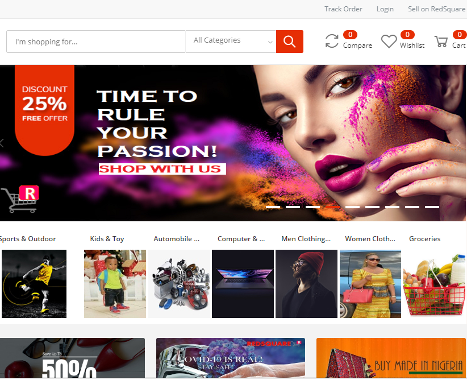Select the last carousel slide indicator
The image size is (467, 380).
[432, 207]
